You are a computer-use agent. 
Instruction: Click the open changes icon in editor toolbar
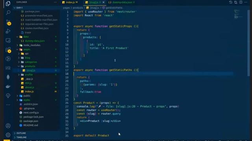(235, 2)
